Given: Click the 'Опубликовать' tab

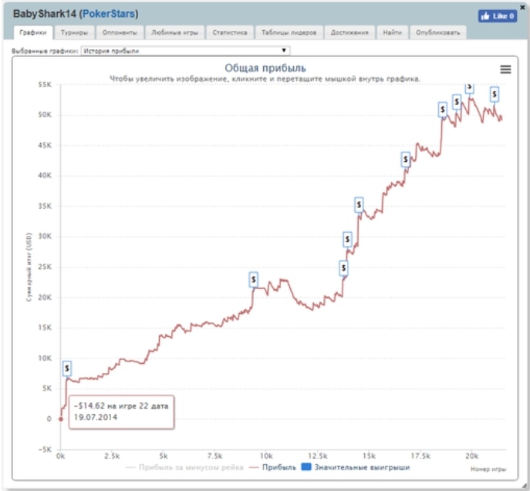Looking at the screenshot, I should 437,33.
